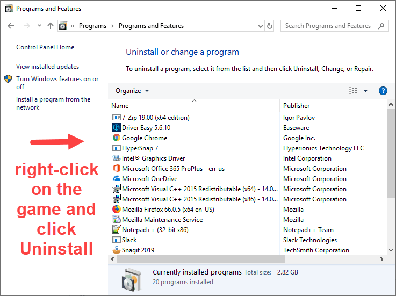Open Install a program from the network
Image resolution: width=396 pixels, height=296 pixels.
pyautogui.click(x=53, y=103)
